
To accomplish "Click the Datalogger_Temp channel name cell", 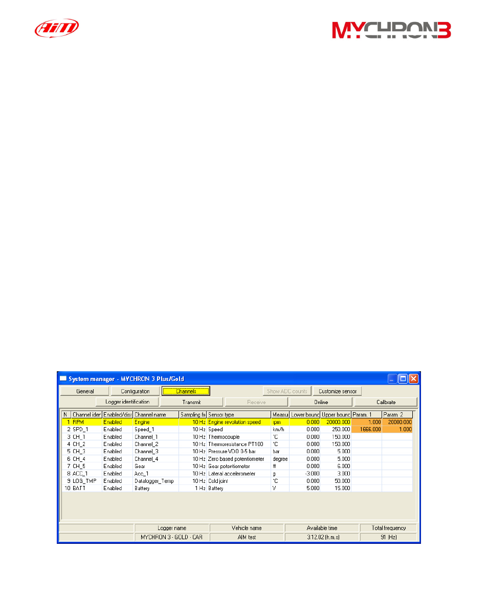I will pos(156,481).
